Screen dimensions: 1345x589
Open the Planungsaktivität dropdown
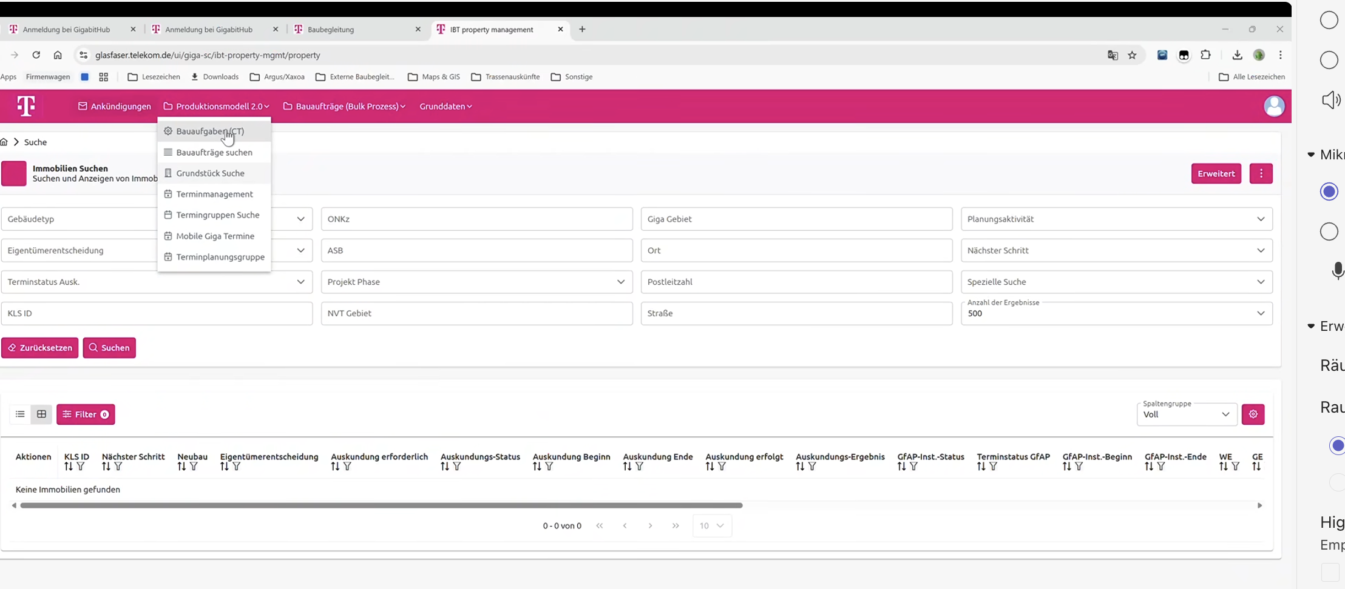click(1116, 219)
